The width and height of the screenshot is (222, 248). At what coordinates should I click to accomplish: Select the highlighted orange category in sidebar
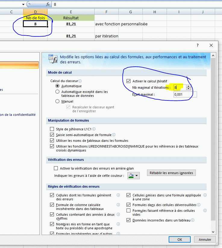(19, 65)
